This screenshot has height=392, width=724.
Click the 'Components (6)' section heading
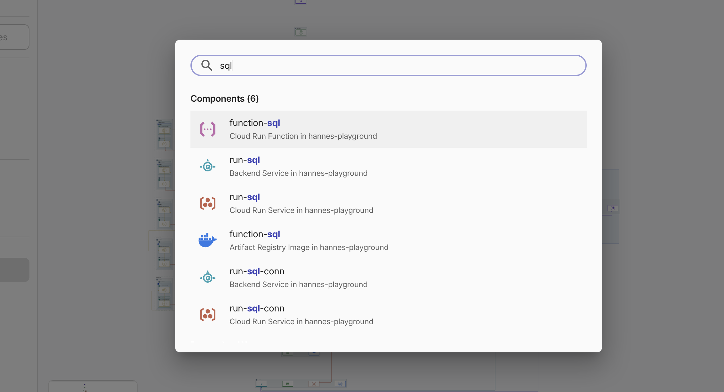(x=225, y=98)
